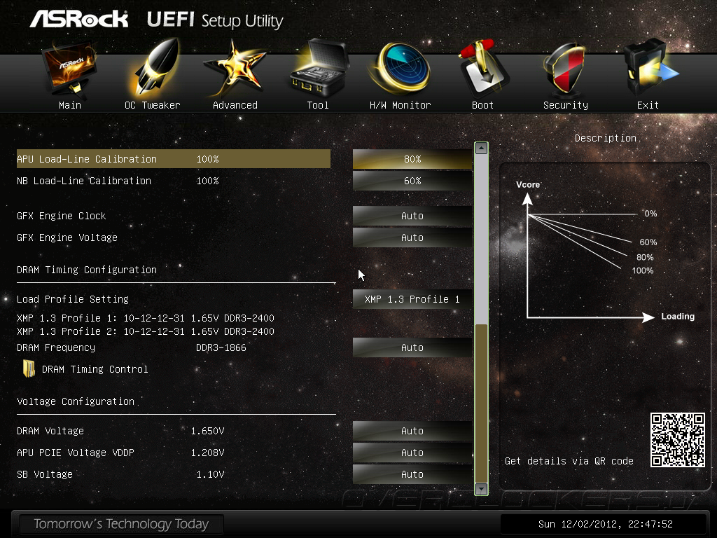The width and height of the screenshot is (717, 538).
Task: Open NB Load-Line Calibration 60% dropdown
Action: click(412, 181)
